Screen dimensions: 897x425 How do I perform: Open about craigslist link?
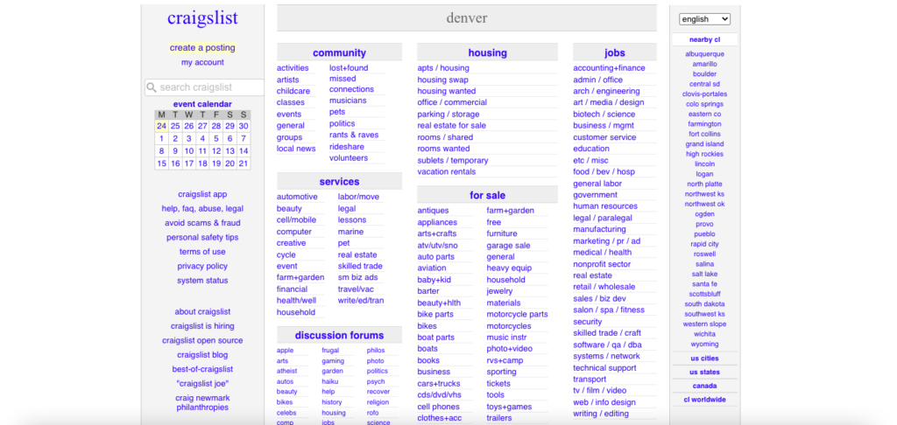202,312
